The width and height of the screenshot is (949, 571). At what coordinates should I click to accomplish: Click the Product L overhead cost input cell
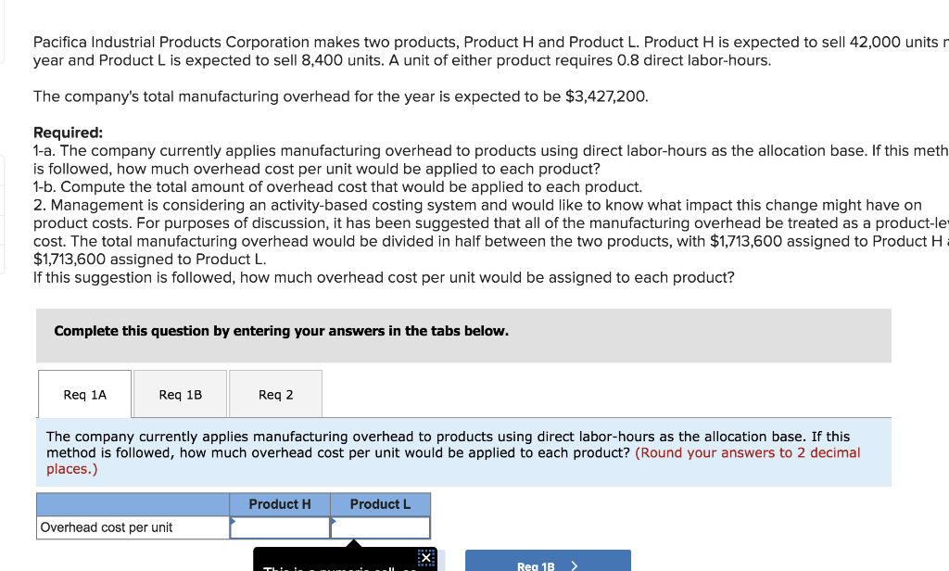[381, 527]
